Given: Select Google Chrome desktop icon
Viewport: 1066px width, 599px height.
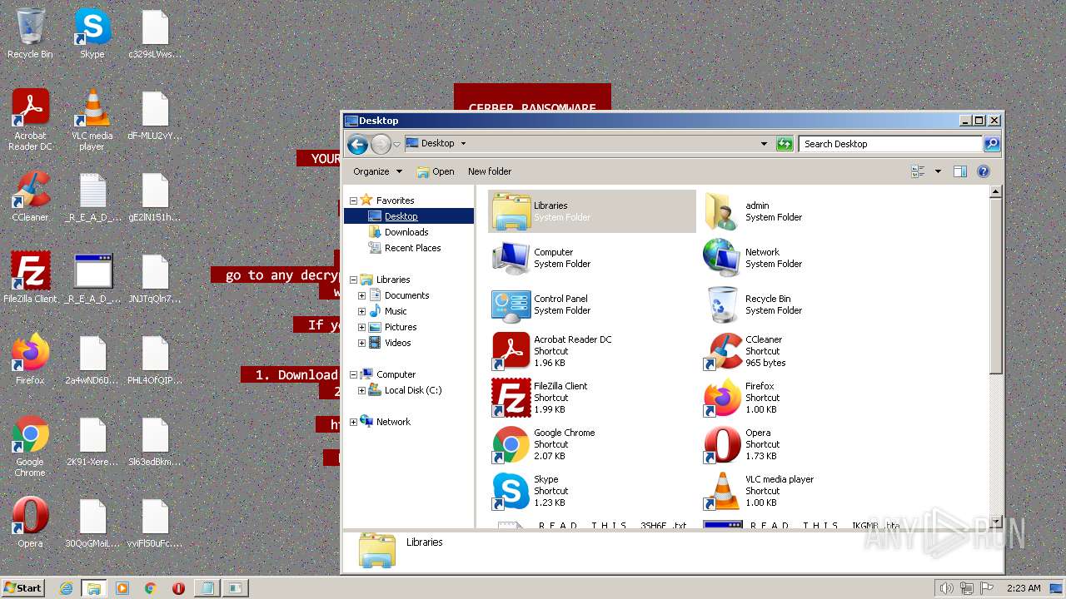Looking at the screenshot, I should (30, 446).
